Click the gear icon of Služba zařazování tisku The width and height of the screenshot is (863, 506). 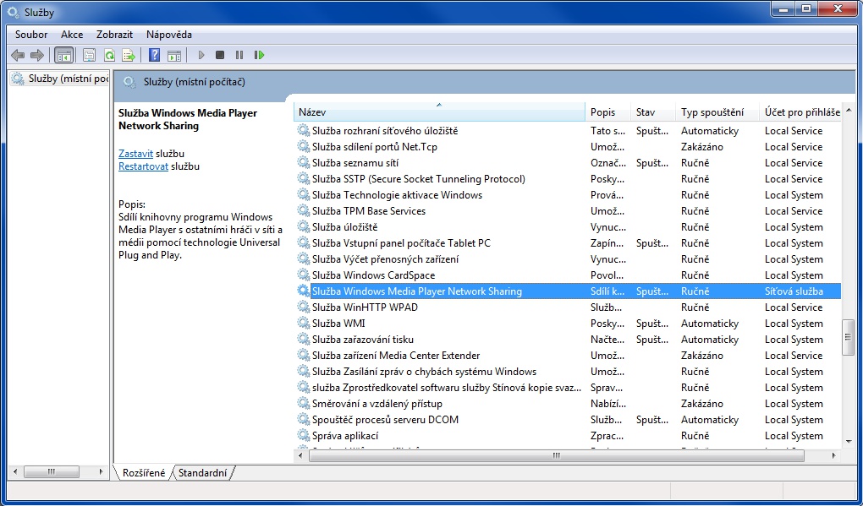point(303,339)
